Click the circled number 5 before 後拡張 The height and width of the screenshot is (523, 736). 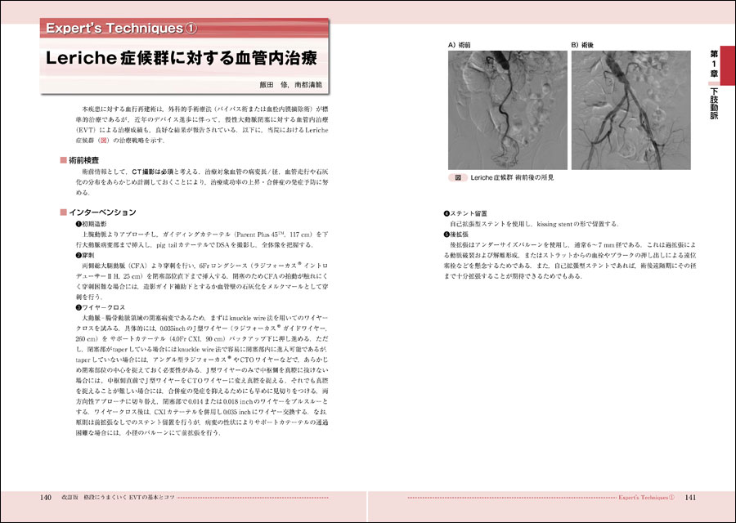pyautogui.click(x=447, y=234)
